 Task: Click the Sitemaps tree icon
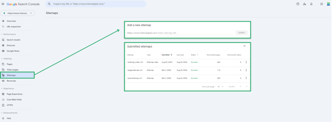3,75
